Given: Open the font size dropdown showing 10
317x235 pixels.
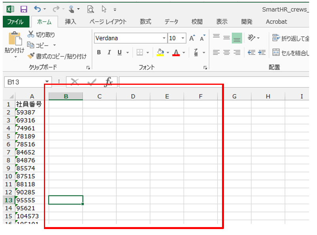Looking at the screenshot, I should click(183, 38).
